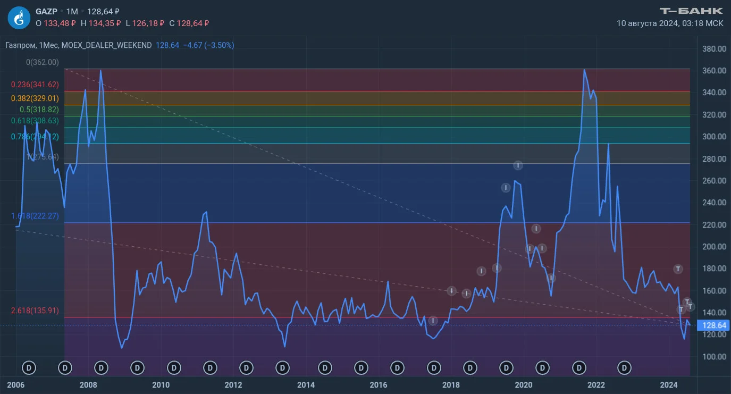The height and width of the screenshot is (394, 731).
Task: Select Fibonacci label 0(362.00)
Action: (x=43, y=62)
